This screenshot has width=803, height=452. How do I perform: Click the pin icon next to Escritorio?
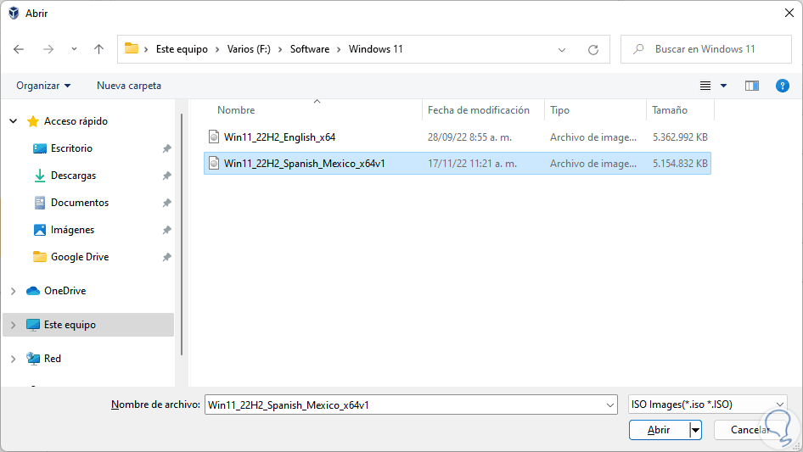pyautogui.click(x=166, y=148)
